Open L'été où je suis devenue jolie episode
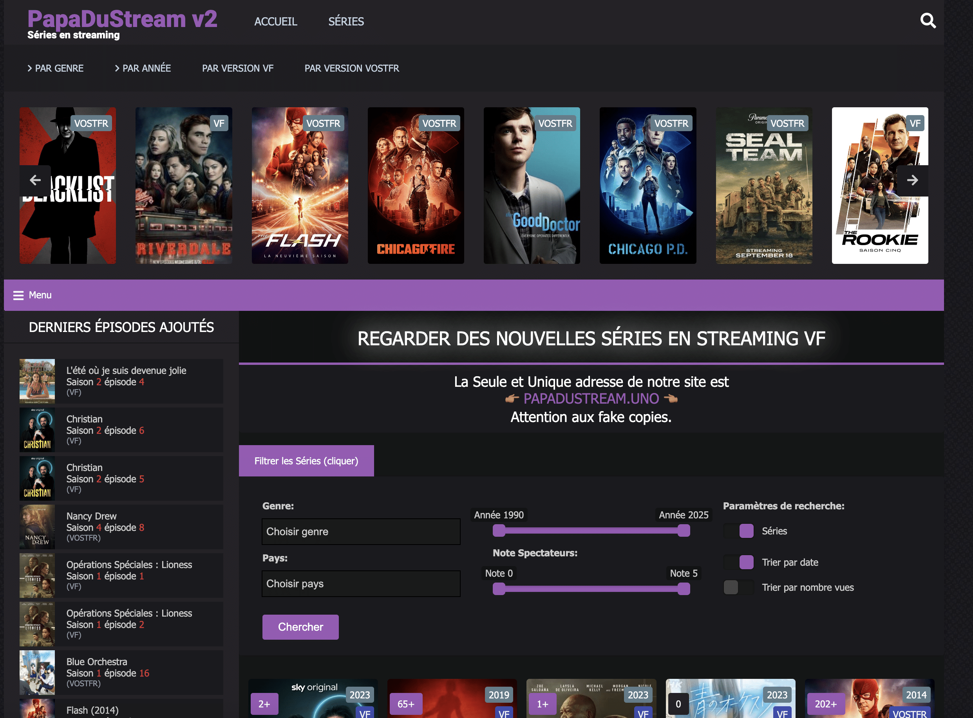Screen dimensions: 973x718 [x=121, y=381]
